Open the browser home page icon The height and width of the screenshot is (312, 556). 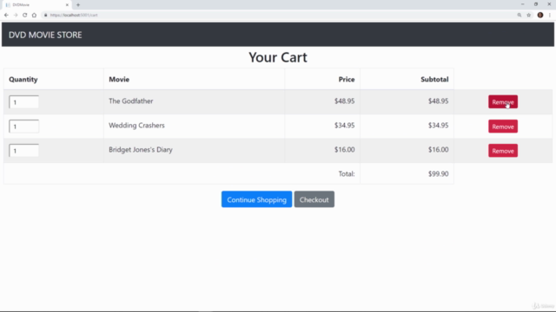pyautogui.click(x=34, y=16)
